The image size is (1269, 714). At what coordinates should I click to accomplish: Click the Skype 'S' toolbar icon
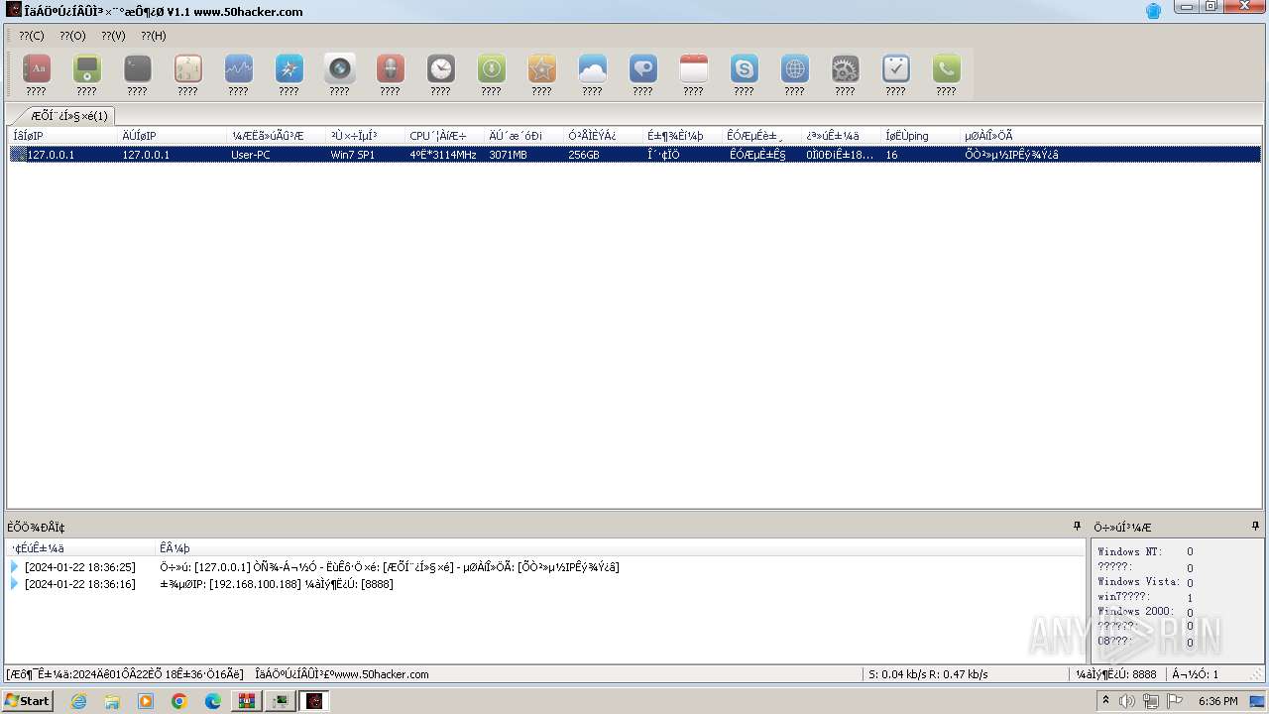pyautogui.click(x=744, y=68)
